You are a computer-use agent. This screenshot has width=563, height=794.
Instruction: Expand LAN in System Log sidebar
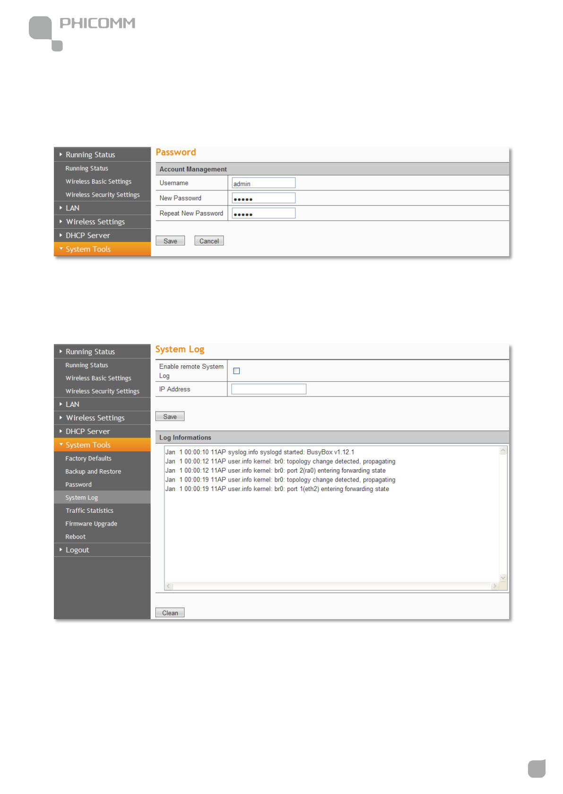(102, 405)
